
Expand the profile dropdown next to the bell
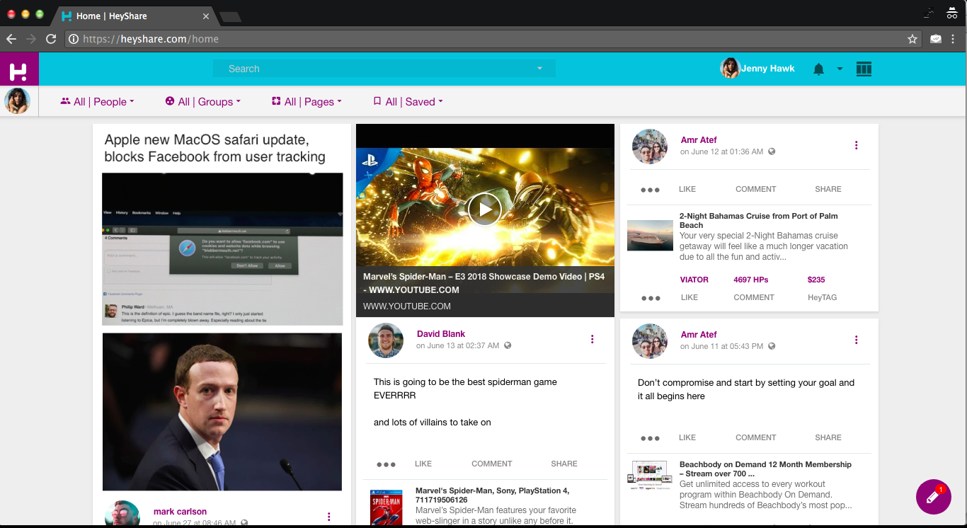(x=840, y=69)
